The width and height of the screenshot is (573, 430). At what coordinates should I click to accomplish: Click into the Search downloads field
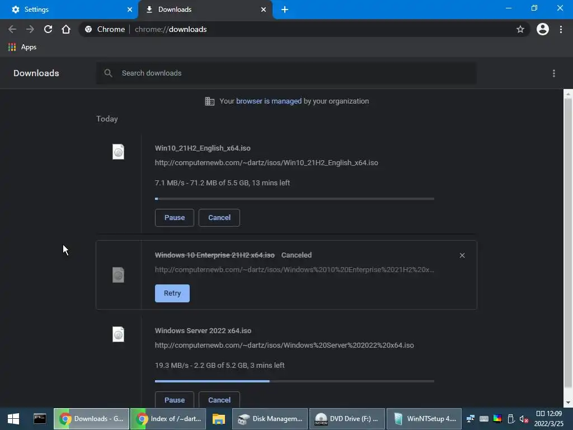pyautogui.click(x=286, y=73)
